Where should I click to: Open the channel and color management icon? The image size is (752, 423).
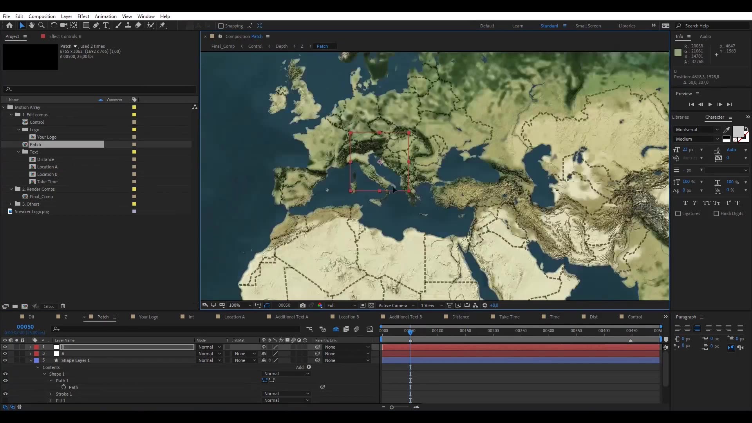click(320, 305)
